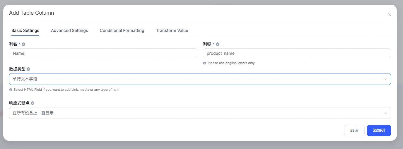Switch to the Basic Settings tab
Image resolution: width=403 pixels, height=149 pixels.
25,30
